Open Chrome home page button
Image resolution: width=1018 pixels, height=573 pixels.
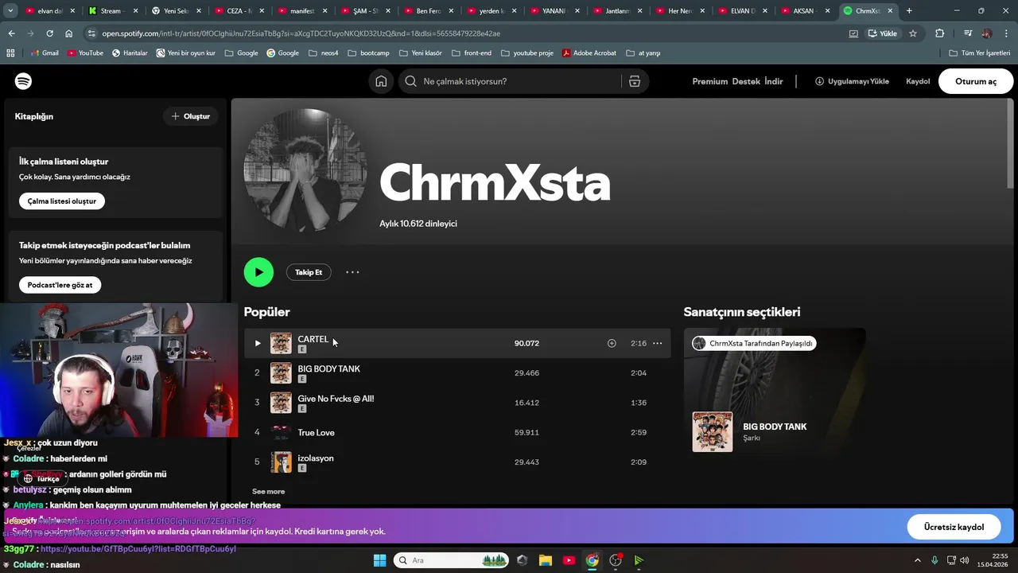pos(68,33)
